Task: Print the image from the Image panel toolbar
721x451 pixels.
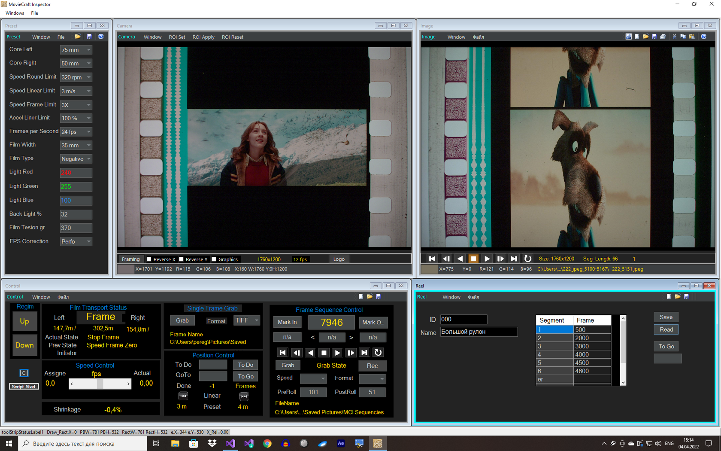Action: coord(663,37)
